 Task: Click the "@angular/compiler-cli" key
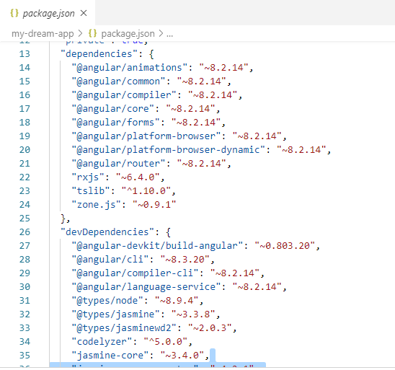(135, 273)
